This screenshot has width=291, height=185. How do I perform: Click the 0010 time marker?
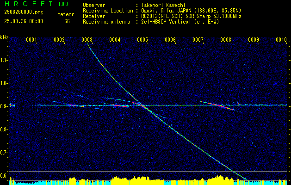point(281,40)
